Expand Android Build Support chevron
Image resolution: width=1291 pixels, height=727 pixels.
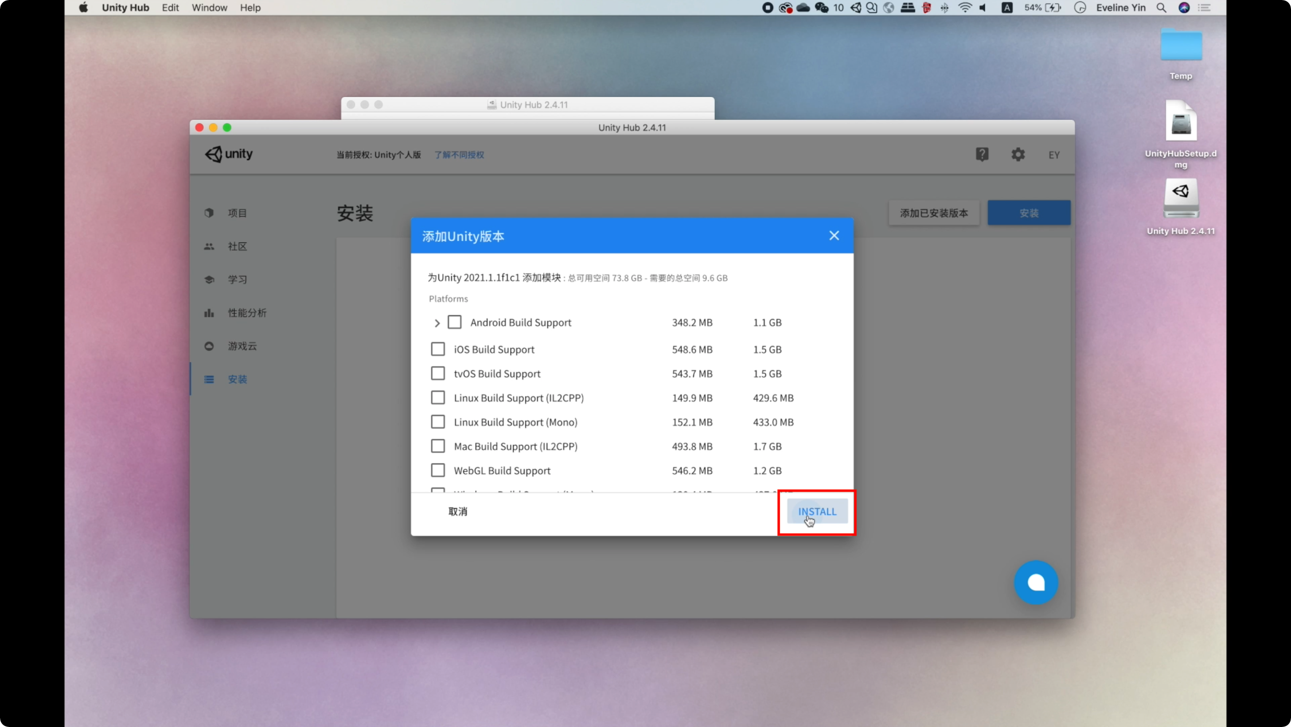pyautogui.click(x=437, y=323)
